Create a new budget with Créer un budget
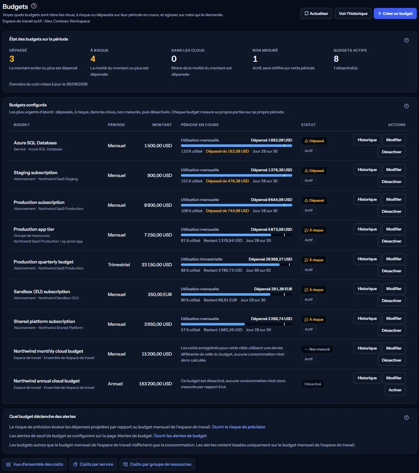 pos(395,14)
